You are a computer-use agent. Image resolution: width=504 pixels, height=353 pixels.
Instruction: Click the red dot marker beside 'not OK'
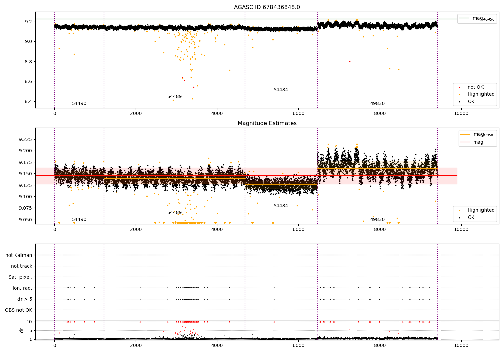pos(459,87)
